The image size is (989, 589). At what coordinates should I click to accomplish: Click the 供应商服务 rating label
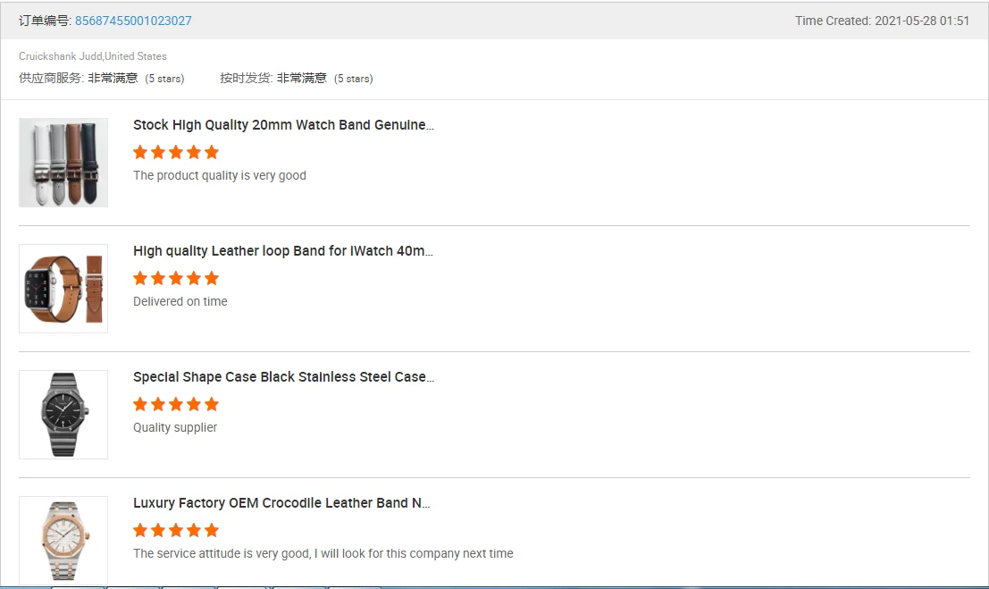51,79
